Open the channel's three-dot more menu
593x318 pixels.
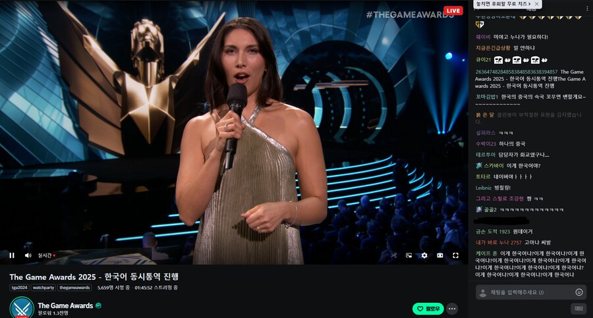point(452,309)
